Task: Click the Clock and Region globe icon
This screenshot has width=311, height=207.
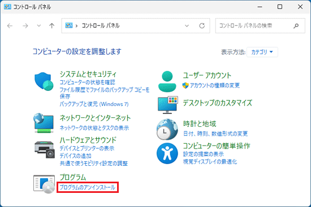Action: pyautogui.click(x=167, y=129)
